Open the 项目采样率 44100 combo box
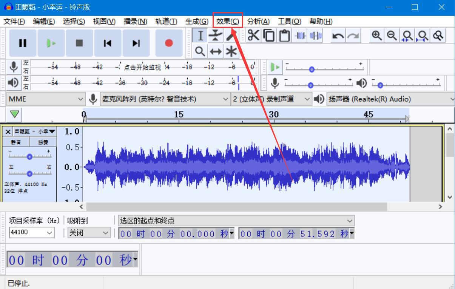Viewport: 455px width, 289px height. click(32, 232)
